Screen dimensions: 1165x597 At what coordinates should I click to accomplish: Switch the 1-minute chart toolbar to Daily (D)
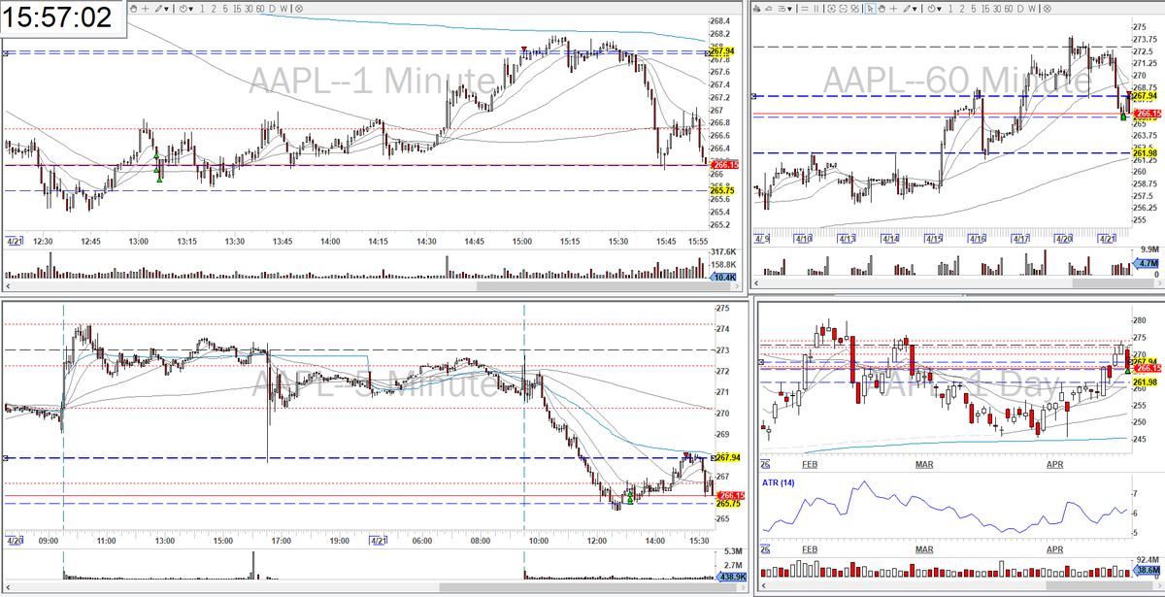[x=272, y=8]
